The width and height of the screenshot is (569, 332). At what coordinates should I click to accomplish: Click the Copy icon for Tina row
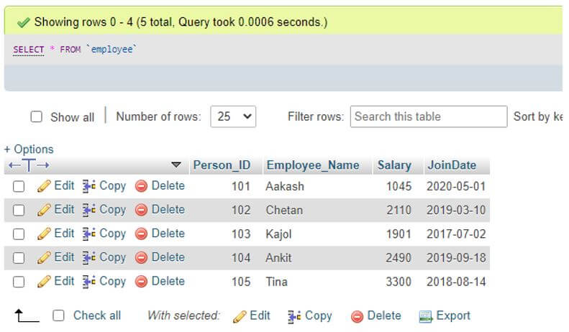tap(89, 281)
